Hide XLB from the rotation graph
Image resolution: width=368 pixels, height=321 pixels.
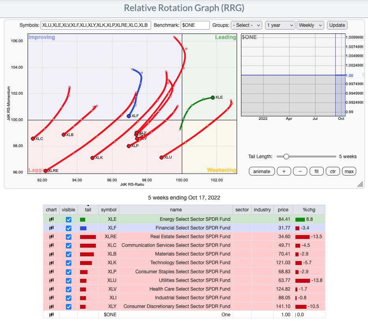[x=69, y=254]
